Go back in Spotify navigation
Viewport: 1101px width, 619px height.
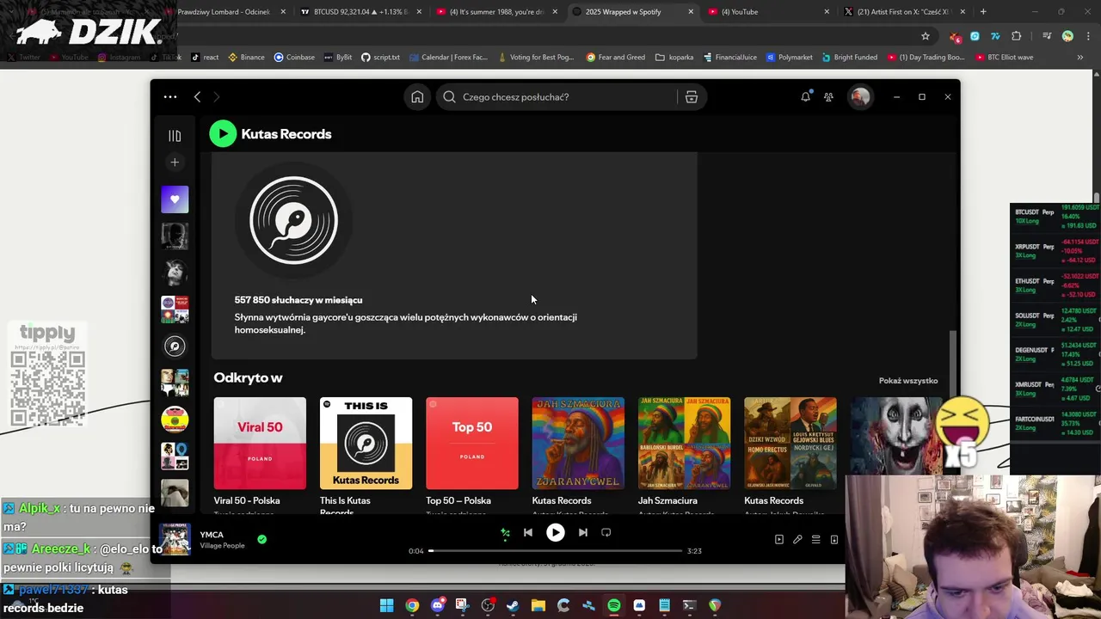tap(197, 97)
